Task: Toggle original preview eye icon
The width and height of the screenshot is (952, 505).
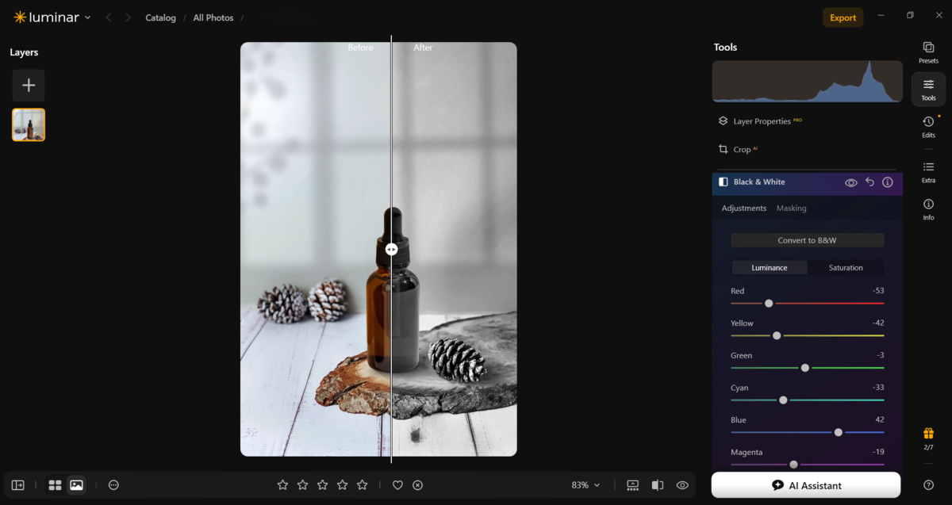Action: (682, 485)
